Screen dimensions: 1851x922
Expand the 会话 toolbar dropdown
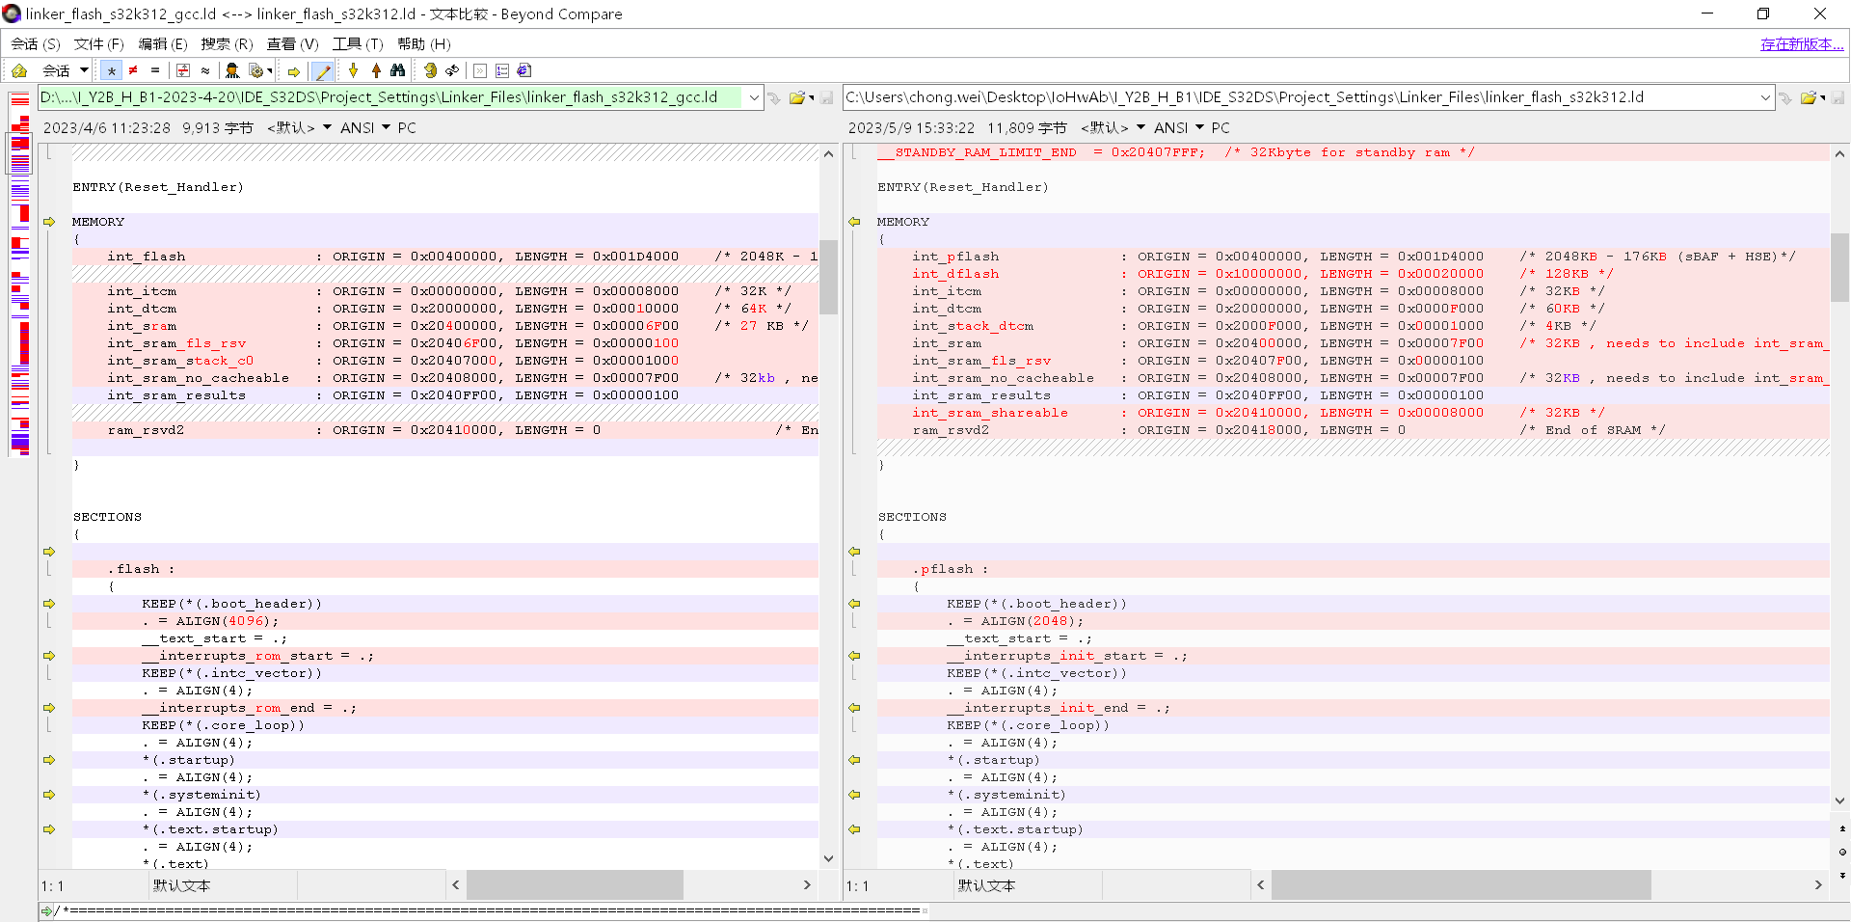point(83,70)
